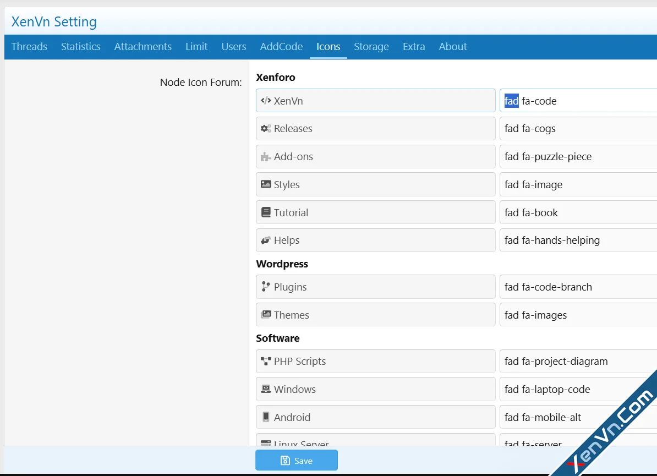Edit the 'fad fa-images' icon class field
This screenshot has width=657, height=476.
point(578,315)
